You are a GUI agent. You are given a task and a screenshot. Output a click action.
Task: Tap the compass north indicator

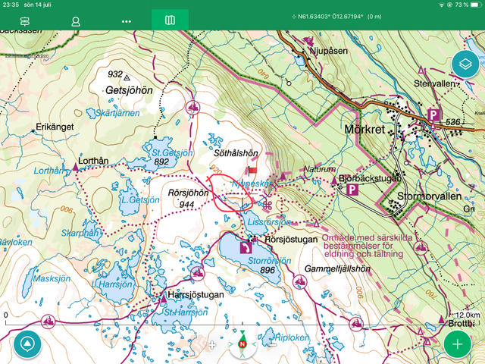click(x=242, y=345)
